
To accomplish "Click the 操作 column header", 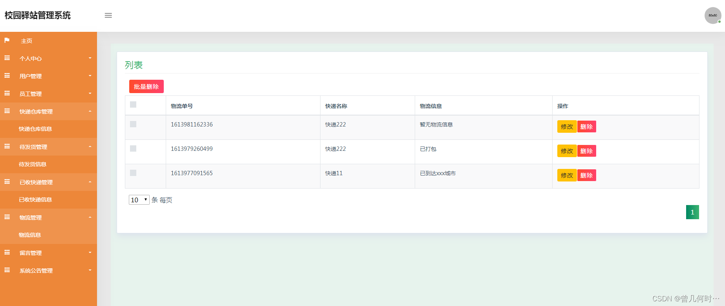I will [x=563, y=106].
